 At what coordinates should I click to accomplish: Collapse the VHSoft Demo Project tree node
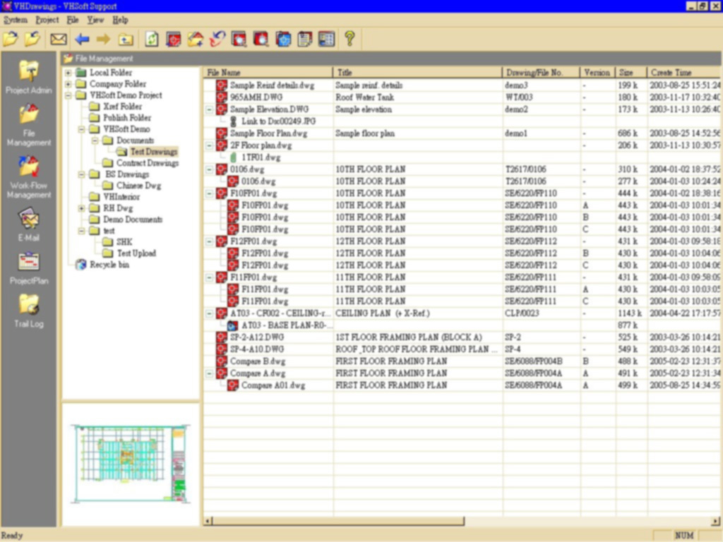point(68,95)
